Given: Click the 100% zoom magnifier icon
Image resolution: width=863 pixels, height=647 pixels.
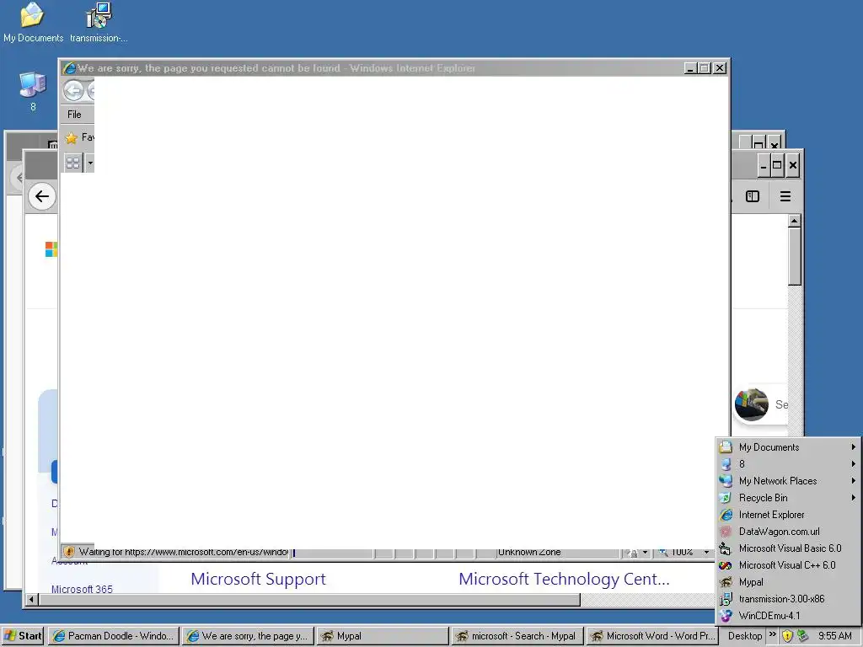Looking at the screenshot, I should pos(663,552).
